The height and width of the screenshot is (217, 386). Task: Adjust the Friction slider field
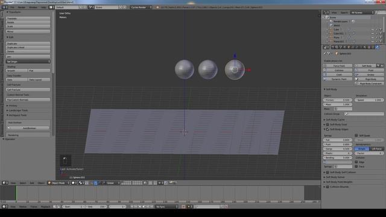(338, 100)
